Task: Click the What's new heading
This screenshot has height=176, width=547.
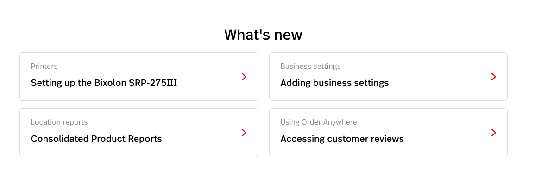Action: pos(263,35)
